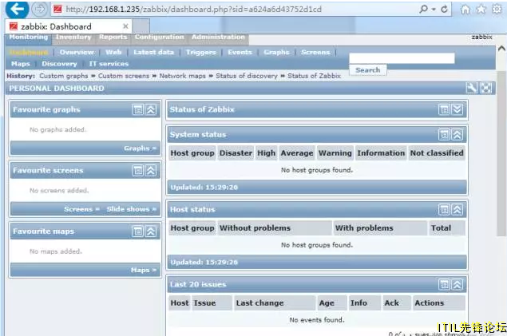Go to the Overview submenu
Image resolution: width=507 pixels, height=336 pixels.
[77, 53]
